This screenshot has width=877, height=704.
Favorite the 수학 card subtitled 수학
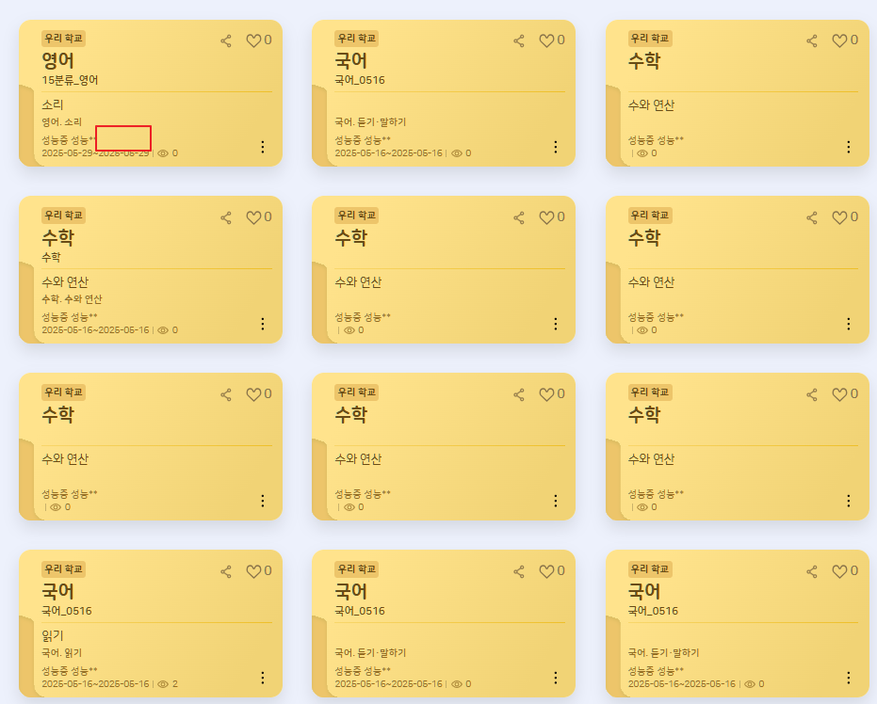coord(253,217)
